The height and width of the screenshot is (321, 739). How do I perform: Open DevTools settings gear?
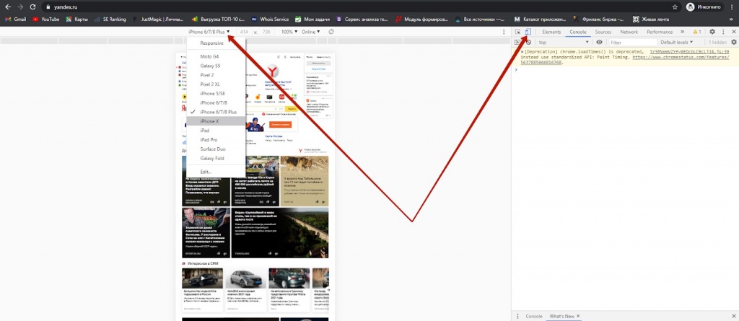pos(712,32)
